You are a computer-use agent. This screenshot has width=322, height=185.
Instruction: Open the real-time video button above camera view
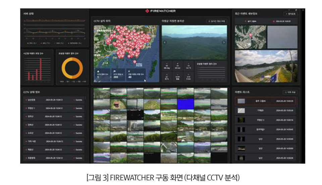click(x=216, y=21)
